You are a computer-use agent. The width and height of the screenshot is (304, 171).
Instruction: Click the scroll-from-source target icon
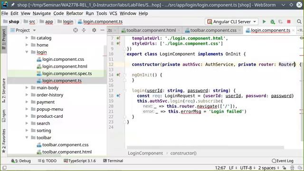(x=76, y=30)
